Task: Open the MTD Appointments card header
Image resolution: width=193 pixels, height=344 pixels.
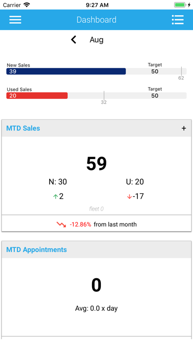Action: pos(96,250)
